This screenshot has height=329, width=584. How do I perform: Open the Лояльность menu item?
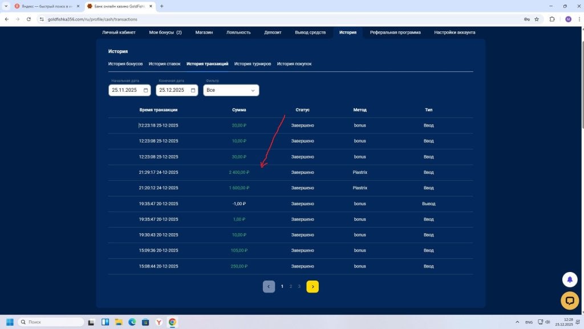point(238,33)
